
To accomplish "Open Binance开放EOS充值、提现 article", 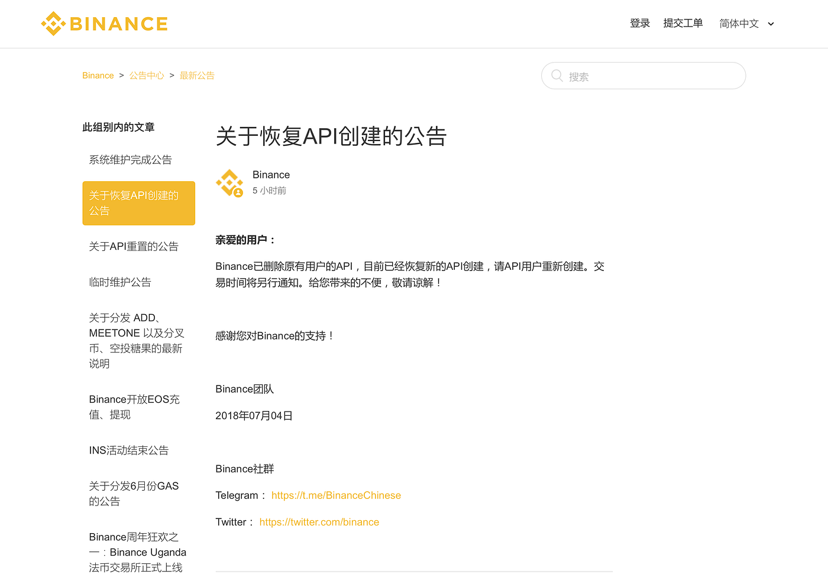I will (134, 407).
